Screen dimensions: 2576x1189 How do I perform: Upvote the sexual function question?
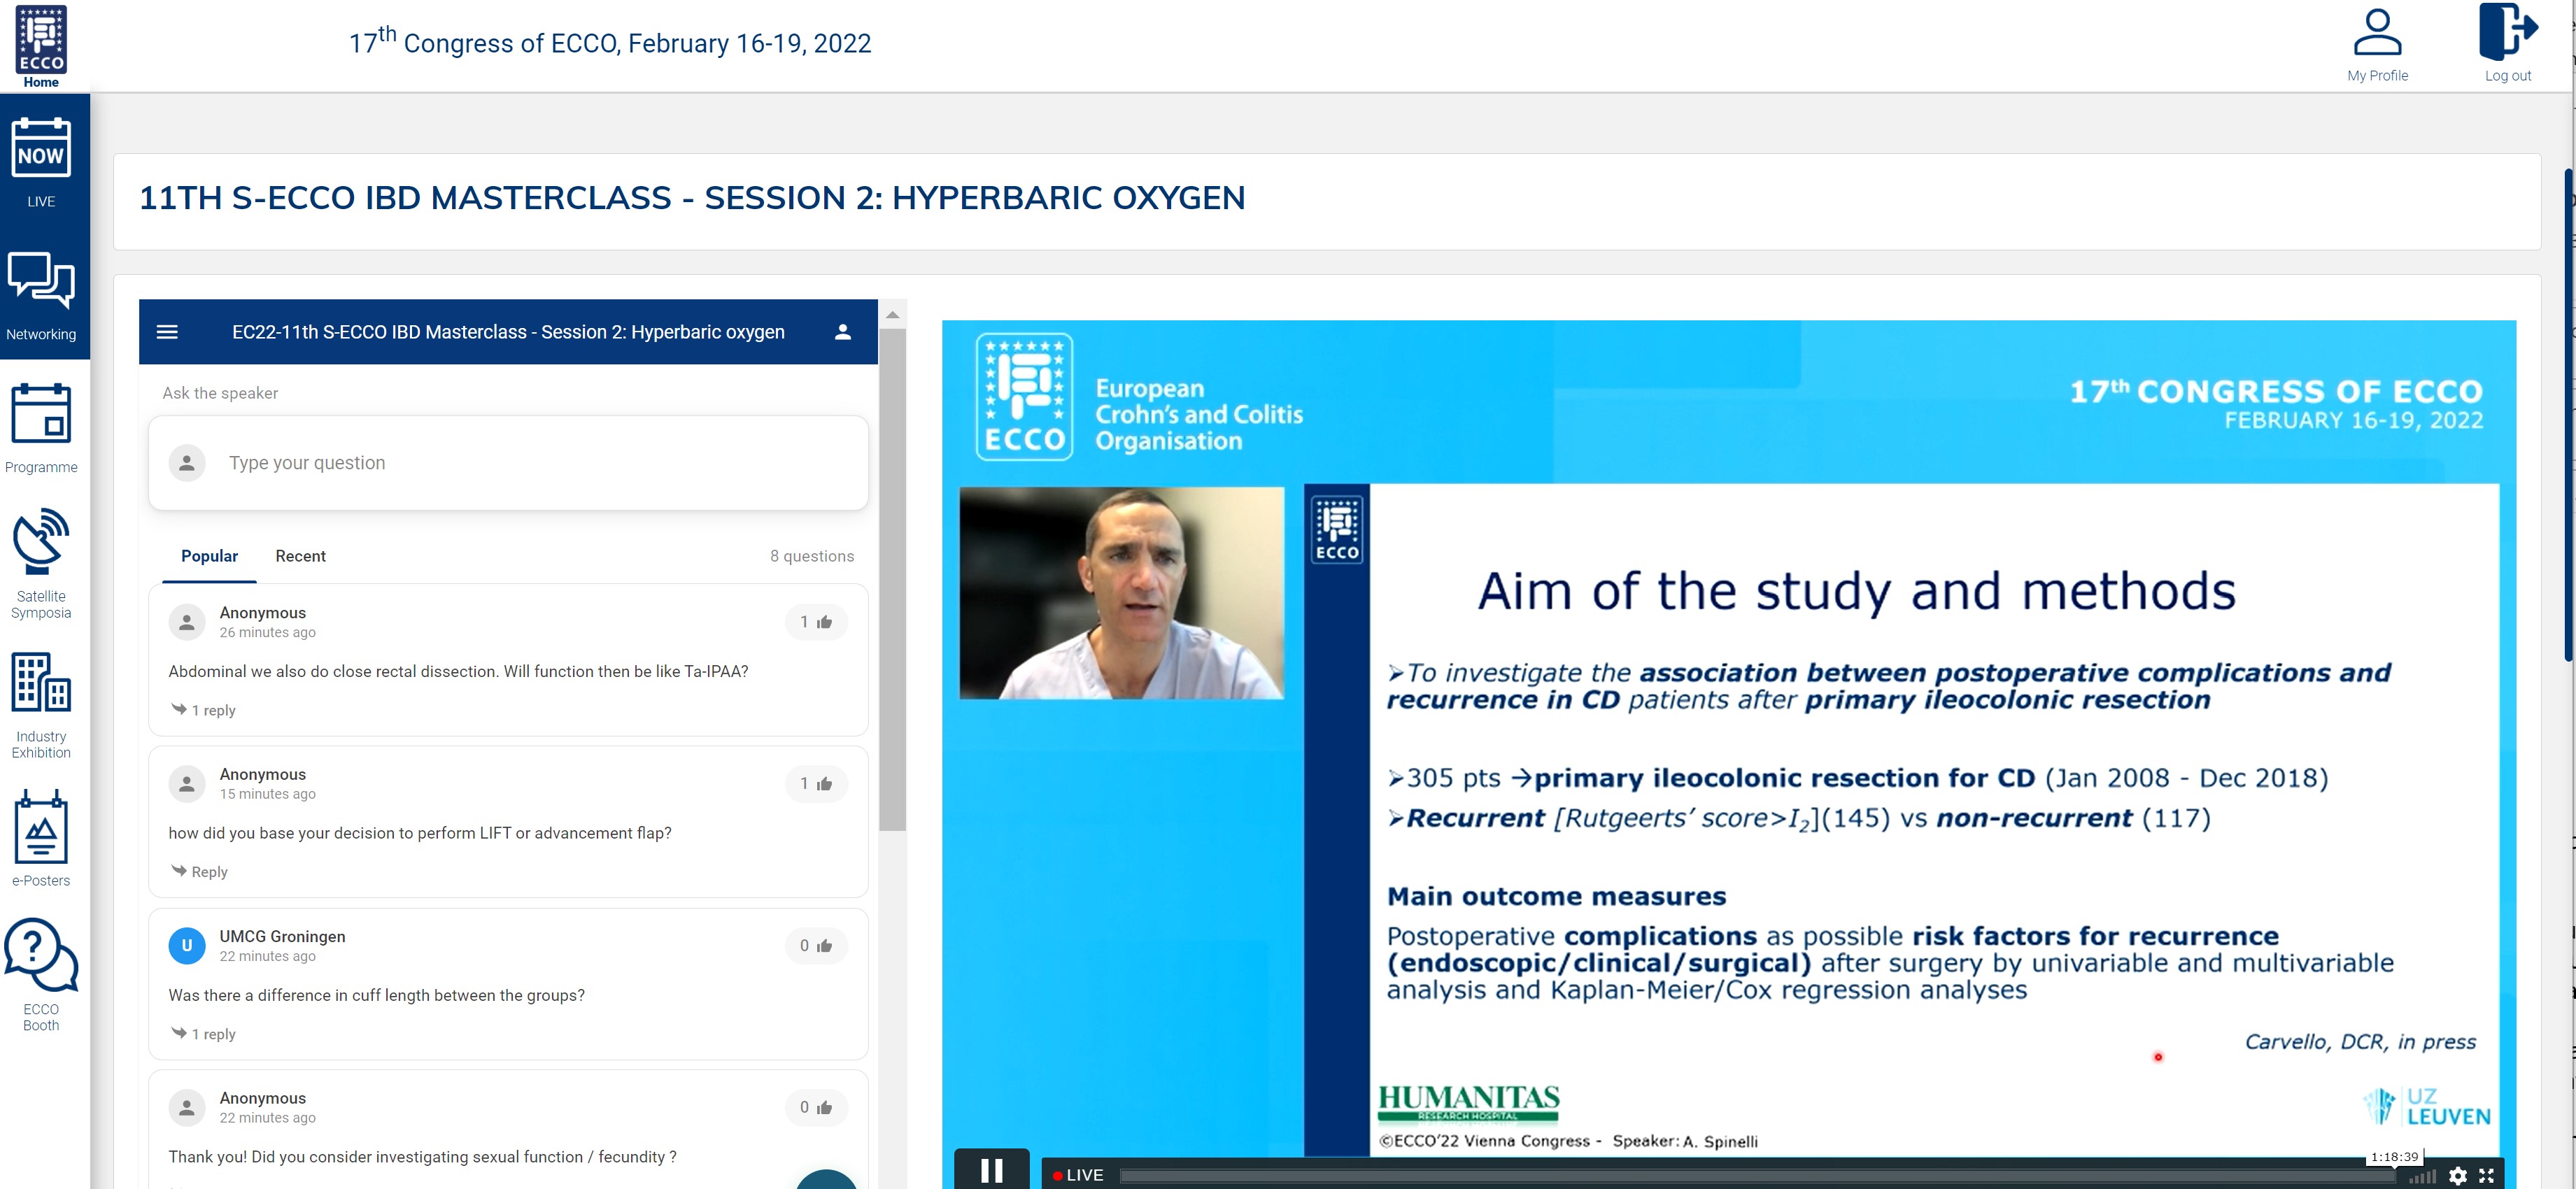tap(816, 1108)
